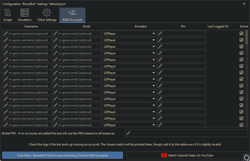Viewport: 250px width, 161px height.
Task: Toggle the Active checkbox in the fifth row
Action: pyautogui.click(x=241, y=60)
